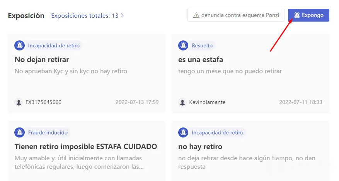The height and width of the screenshot is (181, 339).
Task: Click the Expongo button
Action: (308, 15)
